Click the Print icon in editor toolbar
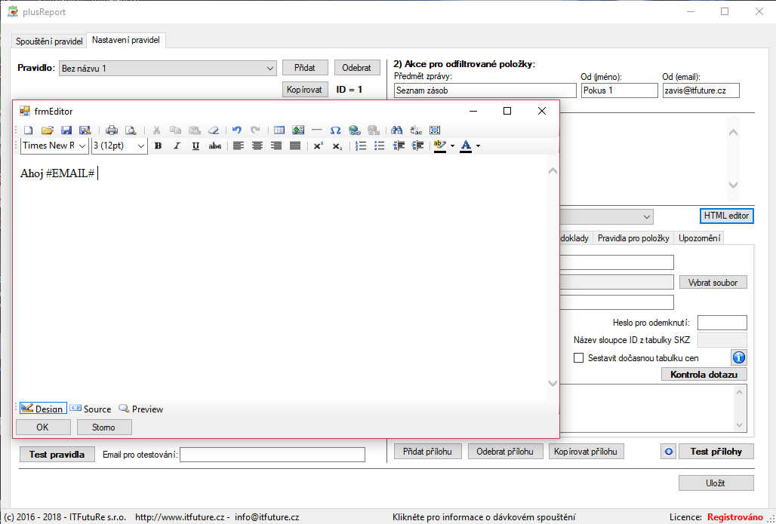The width and height of the screenshot is (776, 524). (x=112, y=130)
